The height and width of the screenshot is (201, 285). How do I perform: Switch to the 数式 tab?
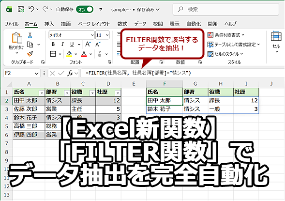(x=122, y=24)
